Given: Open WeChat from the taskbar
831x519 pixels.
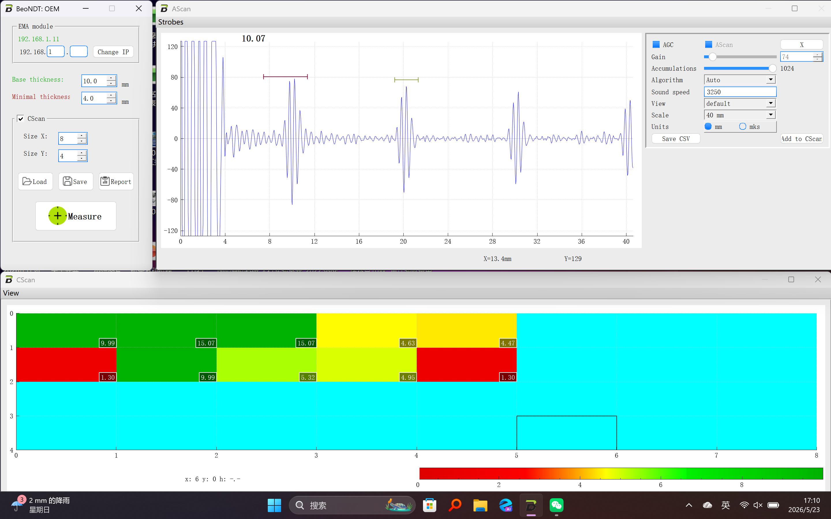Looking at the screenshot, I should pyautogui.click(x=556, y=505).
